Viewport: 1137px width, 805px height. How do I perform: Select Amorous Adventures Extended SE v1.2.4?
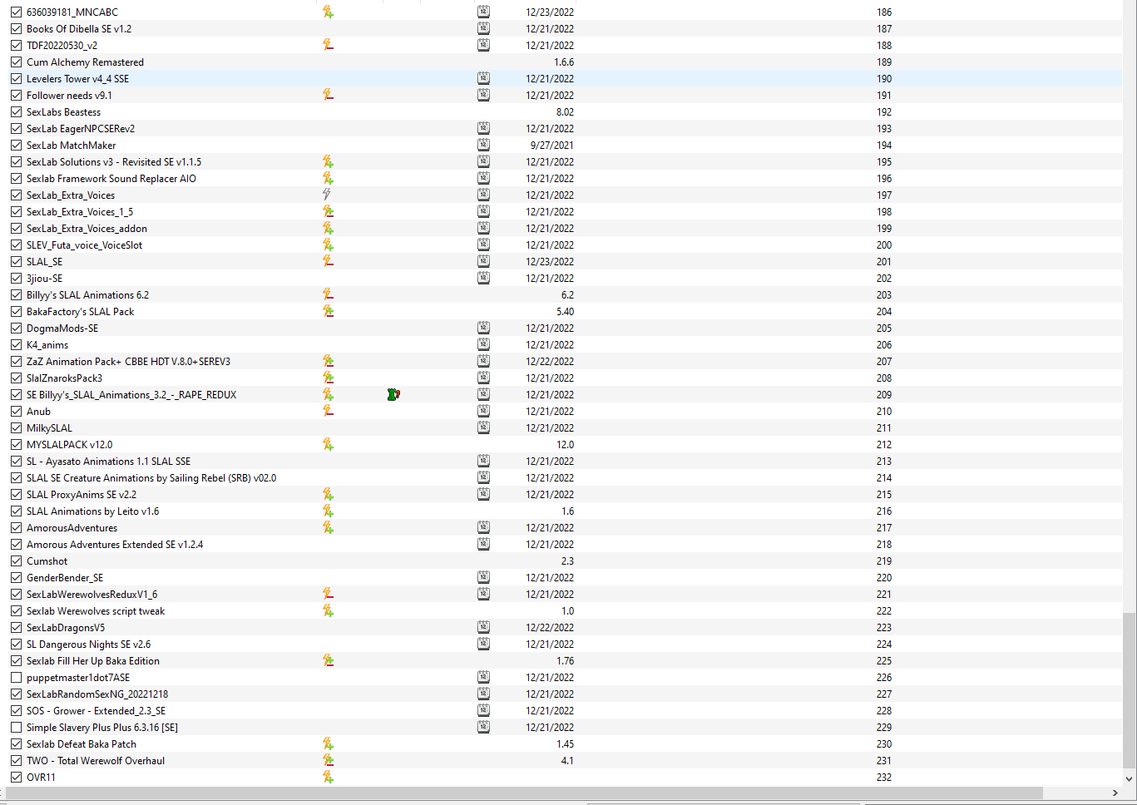[x=115, y=545]
